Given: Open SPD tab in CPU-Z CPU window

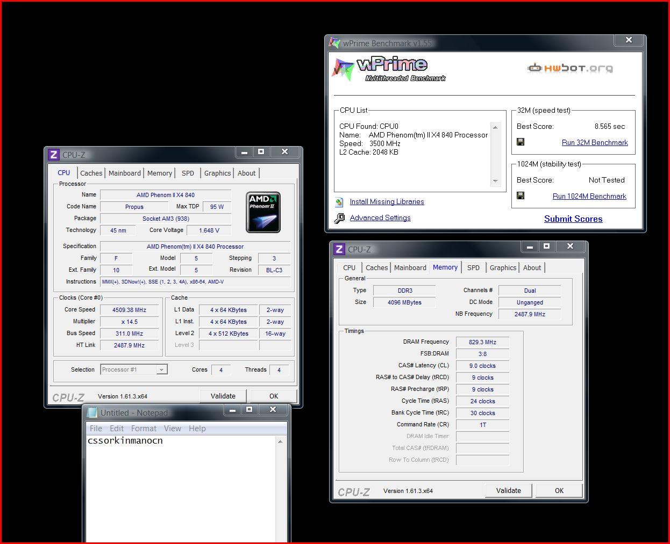Looking at the screenshot, I should (x=188, y=173).
